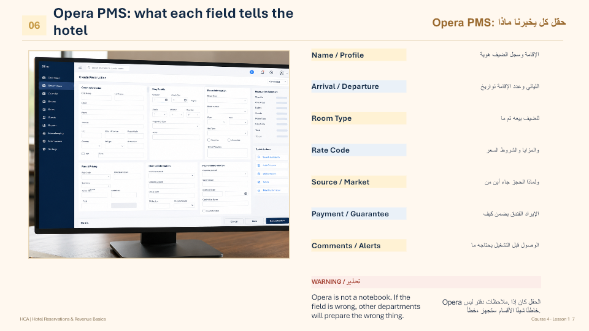Click the 'Room Type' slide label

[331, 118]
